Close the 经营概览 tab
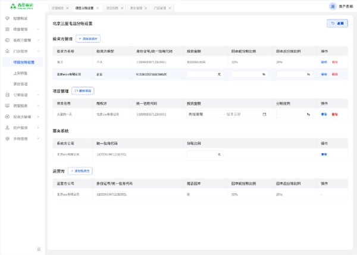The height and width of the screenshot is (255, 357). pyautogui.click(x=67, y=8)
